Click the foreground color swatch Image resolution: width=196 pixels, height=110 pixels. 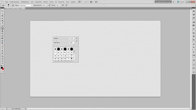click(x=2, y=68)
